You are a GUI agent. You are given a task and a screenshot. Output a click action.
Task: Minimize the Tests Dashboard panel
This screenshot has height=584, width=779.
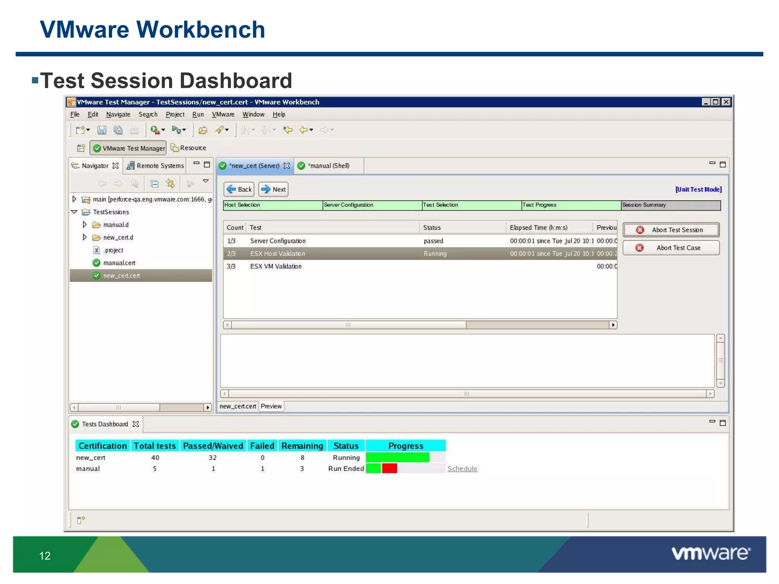(712, 422)
